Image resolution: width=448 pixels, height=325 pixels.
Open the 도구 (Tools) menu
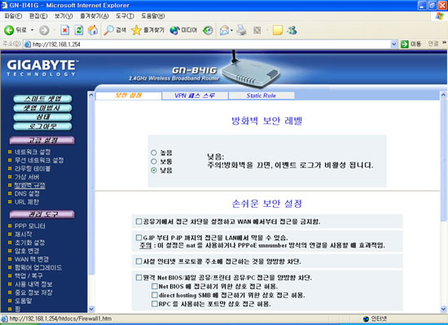click(125, 16)
